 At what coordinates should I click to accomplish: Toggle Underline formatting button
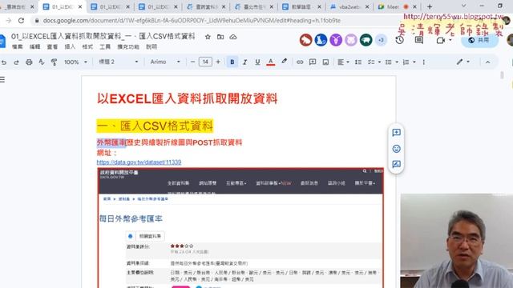[257, 62]
